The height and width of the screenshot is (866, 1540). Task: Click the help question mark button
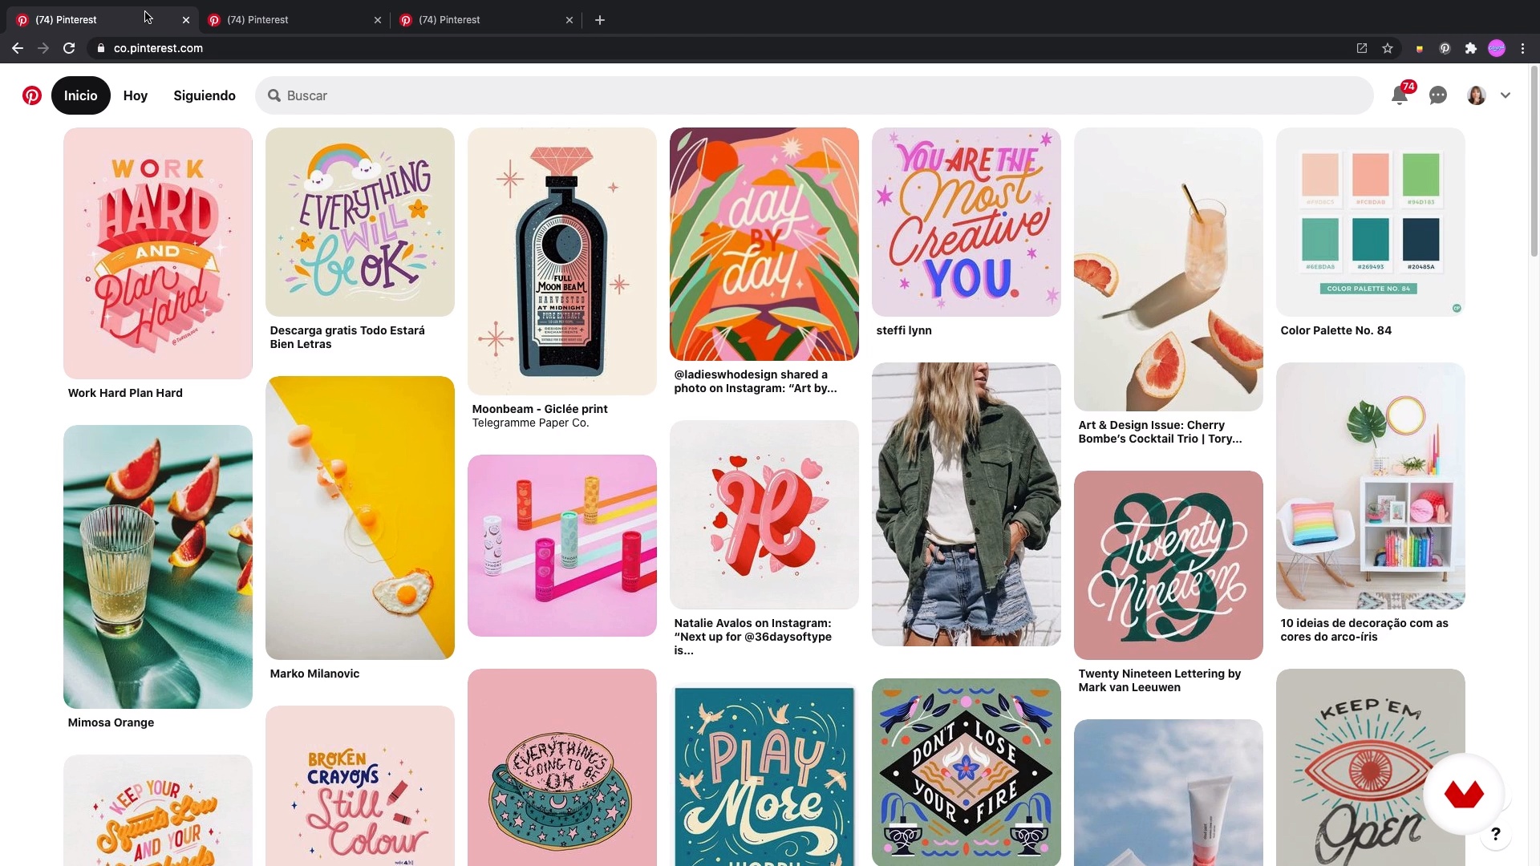point(1495,835)
